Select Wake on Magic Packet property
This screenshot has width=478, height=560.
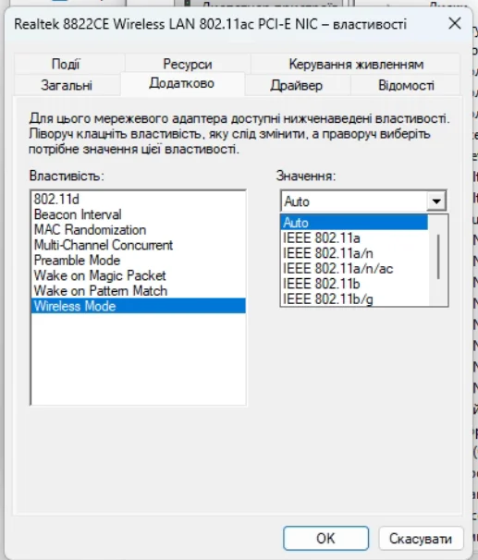[139, 275]
